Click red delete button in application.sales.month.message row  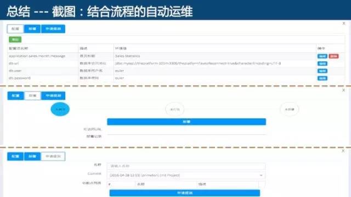pos(333,56)
